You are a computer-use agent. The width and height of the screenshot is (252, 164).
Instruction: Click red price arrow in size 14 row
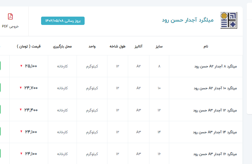21,132
